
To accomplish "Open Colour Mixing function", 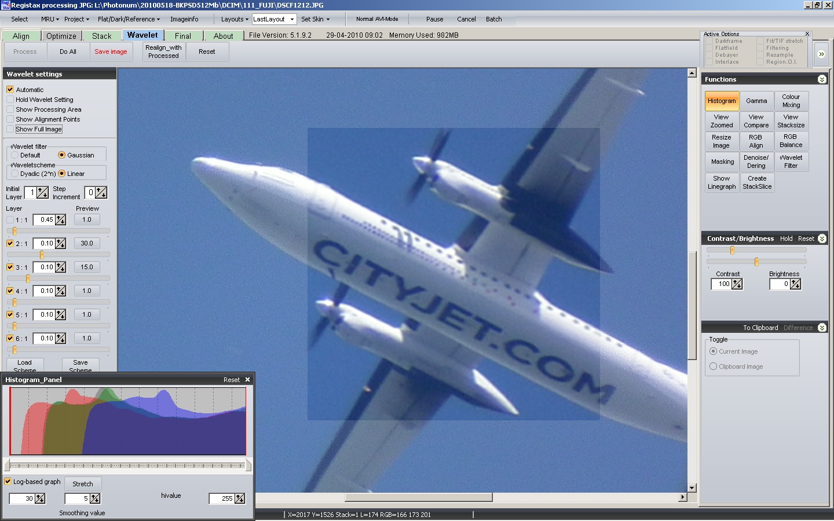I will point(791,101).
